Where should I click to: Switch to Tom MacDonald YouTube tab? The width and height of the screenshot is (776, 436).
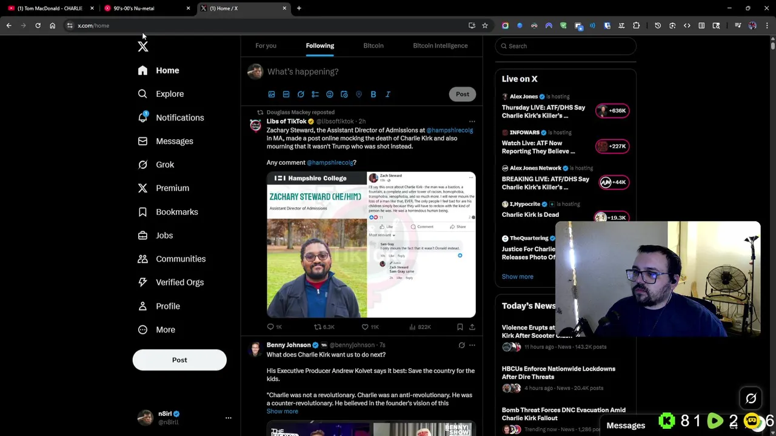[x=50, y=8]
